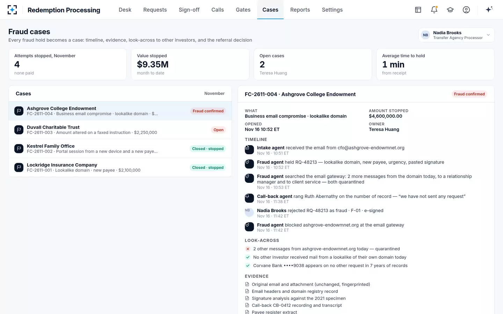
Task: Click the Average time to hold card
Action: pos(436,64)
